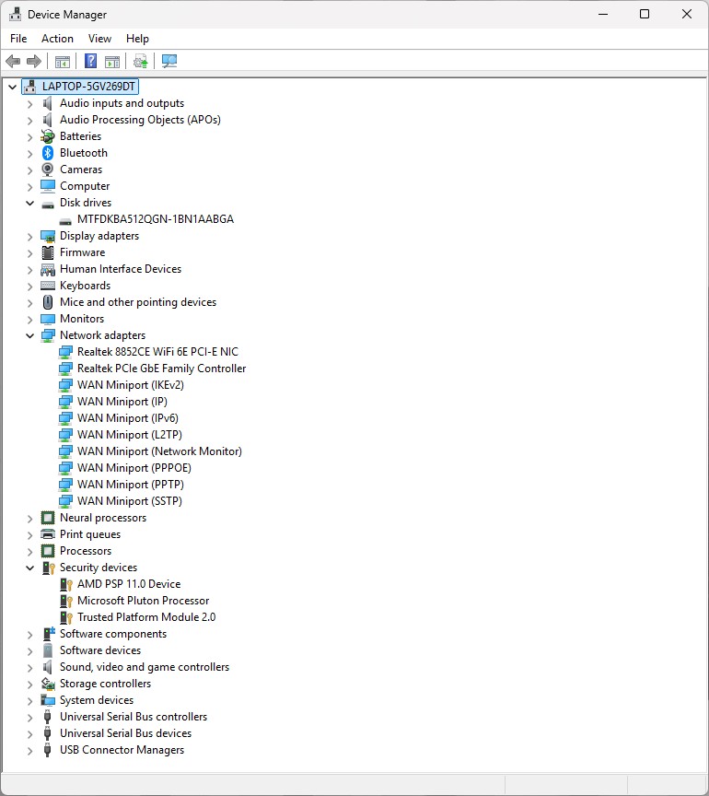
Task: Expand the Software devices category
Action: [30, 650]
